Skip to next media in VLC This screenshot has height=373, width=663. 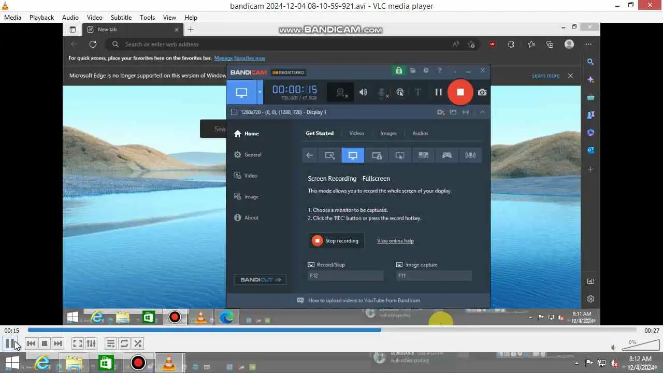(58, 343)
